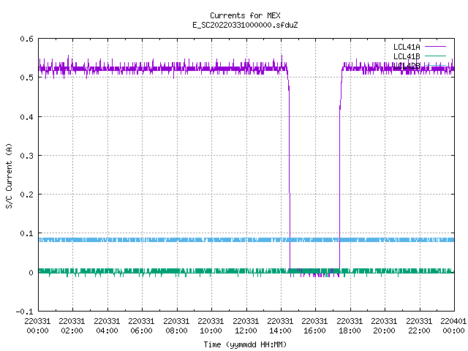This screenshot has width=468, height=351.
Task: Click the purple LCL41A legend line sample
Action: 435,47
